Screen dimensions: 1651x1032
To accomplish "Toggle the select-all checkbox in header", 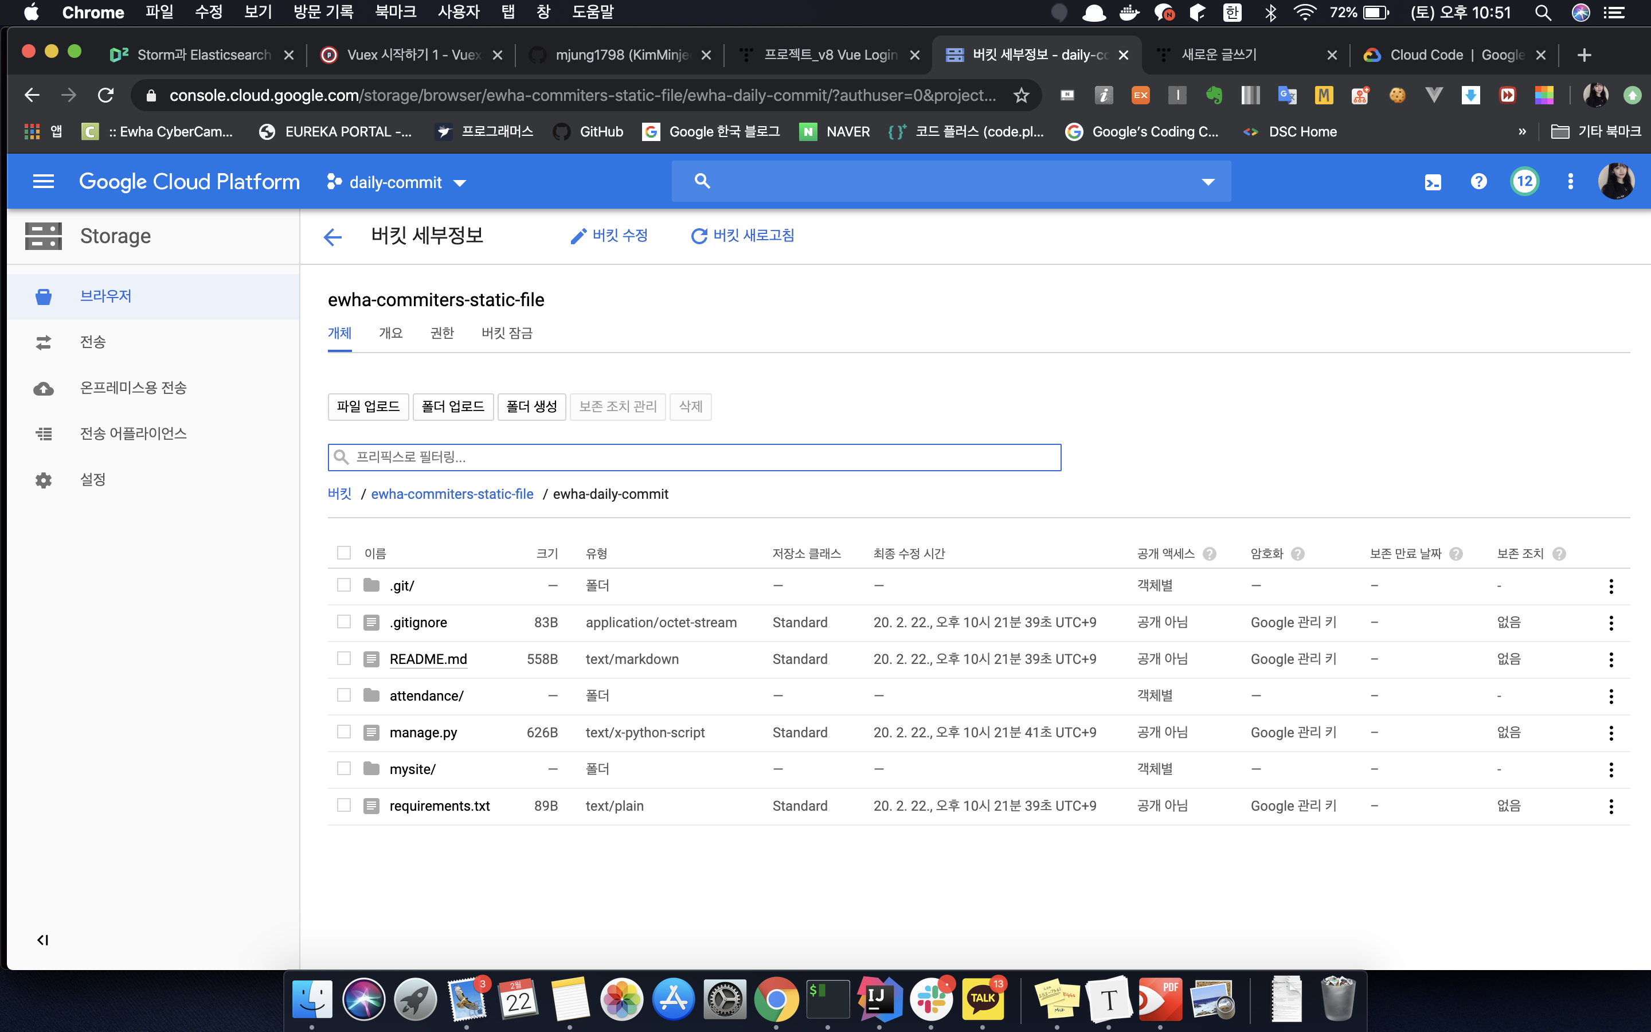I will click(344, 553).
